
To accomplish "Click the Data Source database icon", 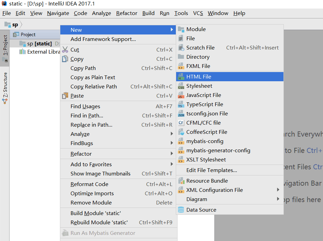I will 181,210.
